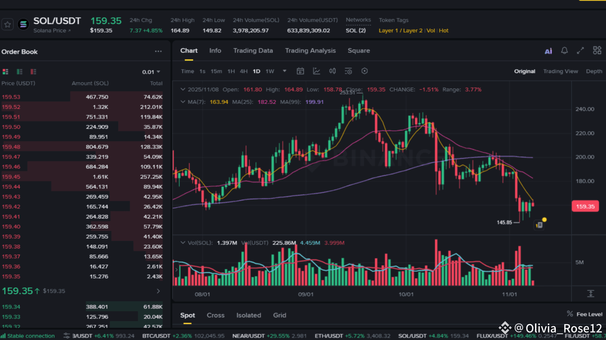The image size is (606, 340).
Task: Open the 0.01 price precision dropdown
Action: pos(151,72)
